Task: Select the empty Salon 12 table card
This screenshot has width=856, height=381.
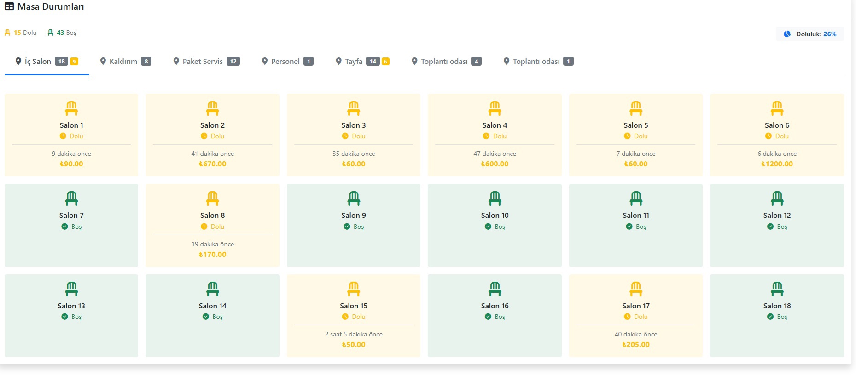Action: click(777, 225)
